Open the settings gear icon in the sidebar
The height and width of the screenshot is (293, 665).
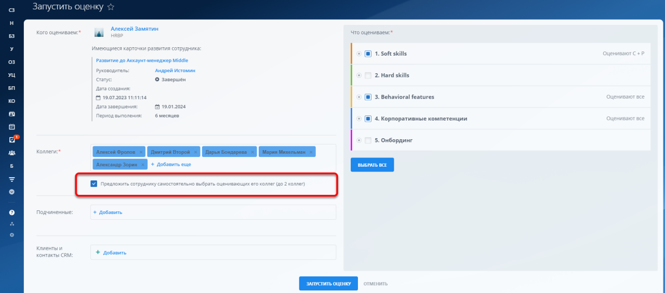click(12, 235)
